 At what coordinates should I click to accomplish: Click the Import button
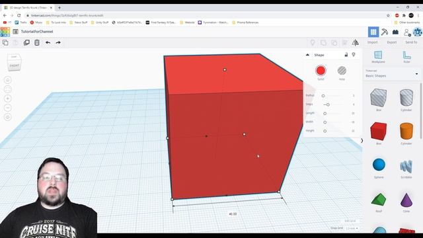point(372,42)
